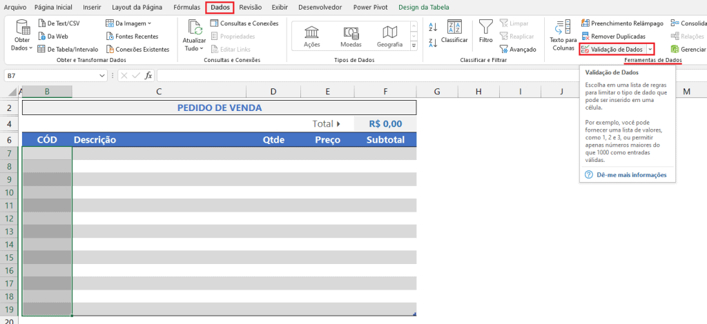Click Validação de Dados button
Screen dimensions: 707x324
612,49
